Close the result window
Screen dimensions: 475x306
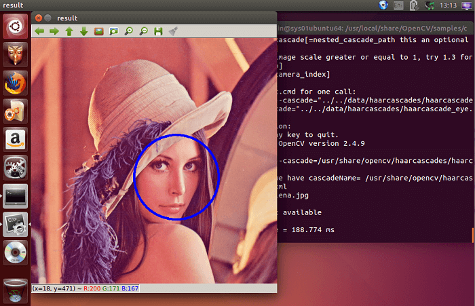39,18
